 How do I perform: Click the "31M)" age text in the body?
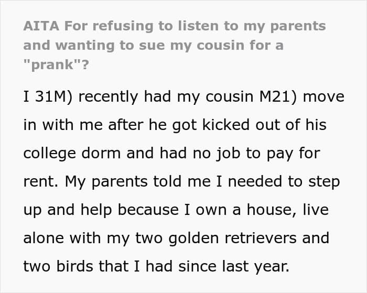[56, 97]
